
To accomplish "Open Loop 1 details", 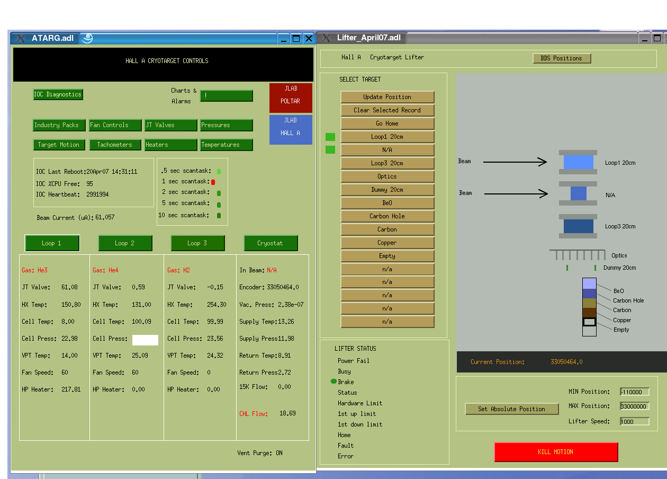I will click(x=52, y=243).
